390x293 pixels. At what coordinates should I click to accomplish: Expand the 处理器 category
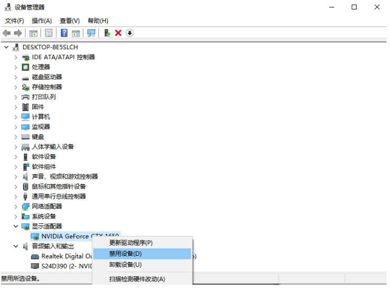[x=16, y=67]
